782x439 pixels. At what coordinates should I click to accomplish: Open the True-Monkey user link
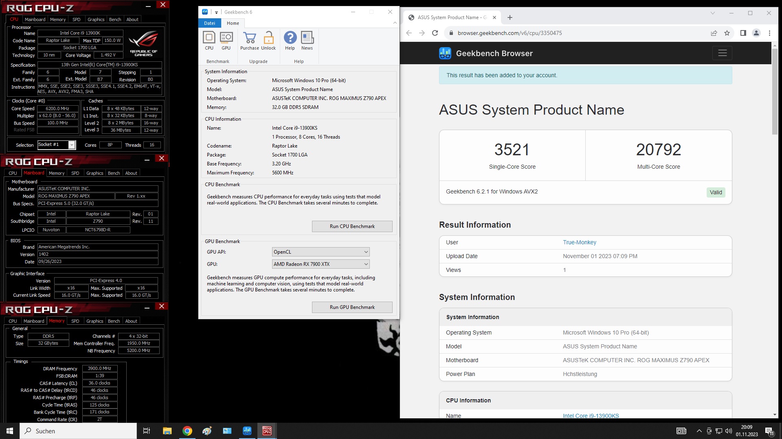579,242
